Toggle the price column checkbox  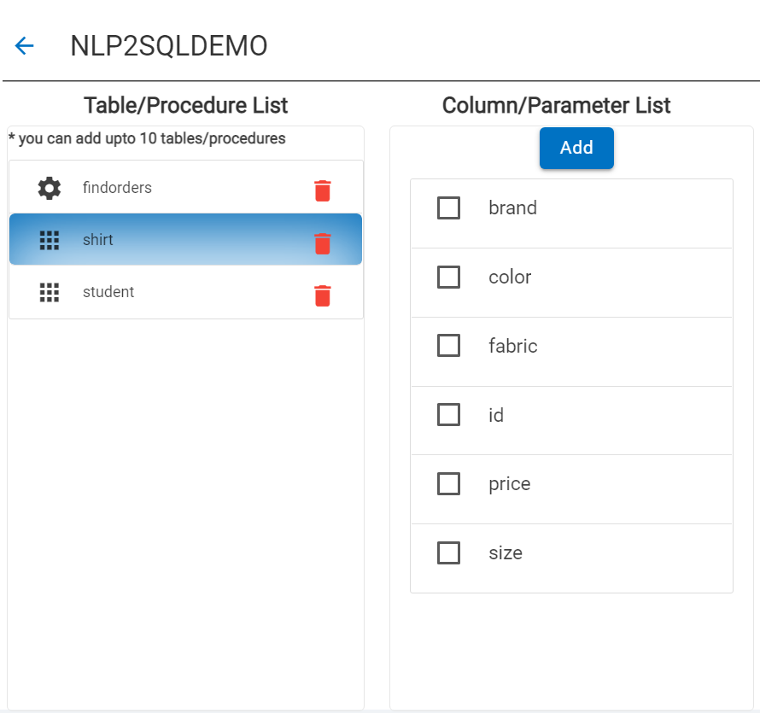point(448,484)
